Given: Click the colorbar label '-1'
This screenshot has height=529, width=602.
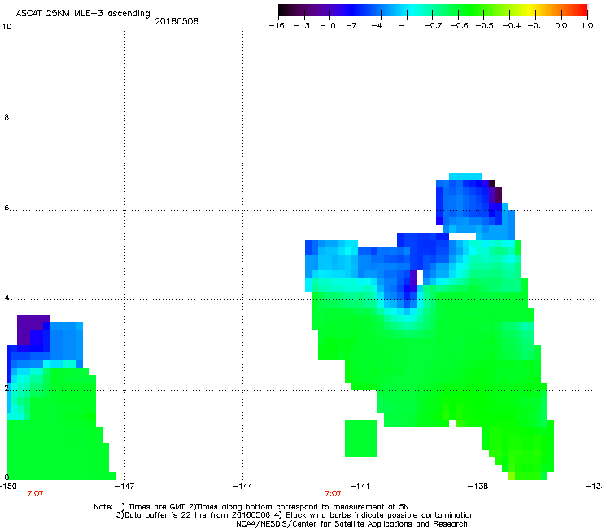Looking at the screenshot, I should (404, 26).
